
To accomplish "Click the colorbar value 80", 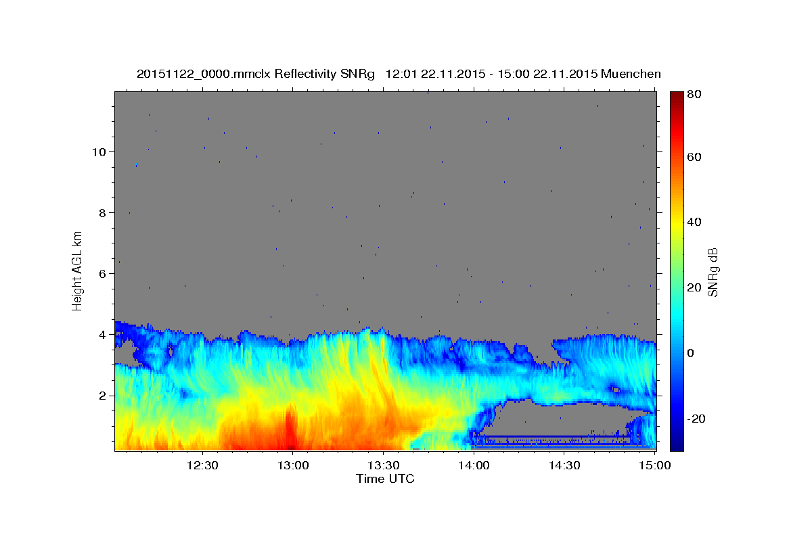I will click(x=694, y=94).
